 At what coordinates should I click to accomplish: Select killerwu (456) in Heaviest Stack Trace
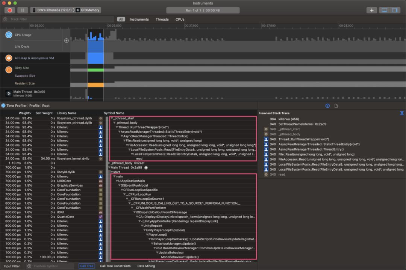point(289,119)
